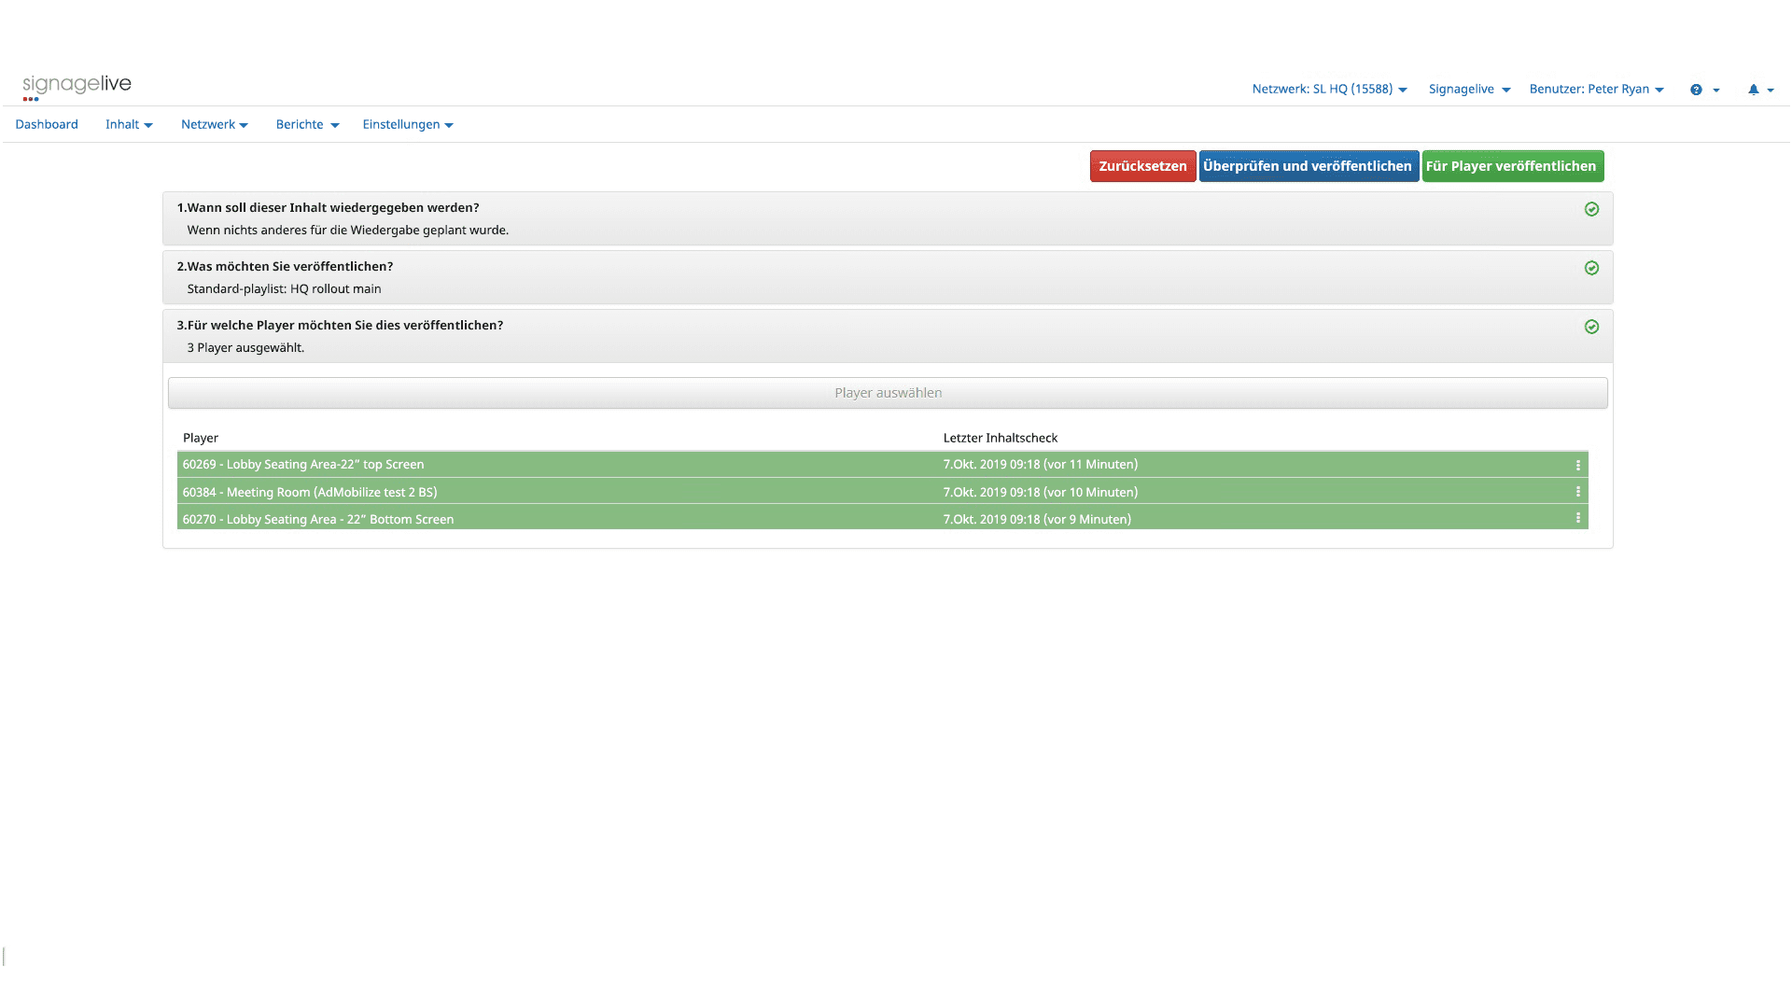Image resolution: width=1792 pixels, height=1008 pixels.
Task: Expand the Netzwerk SL HQ dropdown
Action: (x=1327, y=89)
